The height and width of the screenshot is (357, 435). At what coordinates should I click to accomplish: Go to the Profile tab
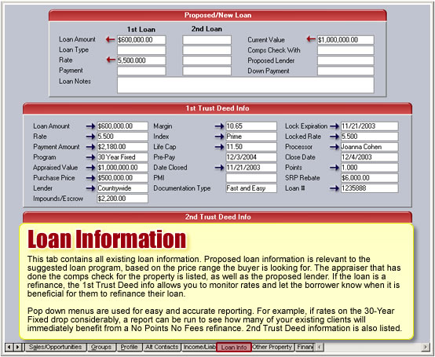click(x=129, y=347)
